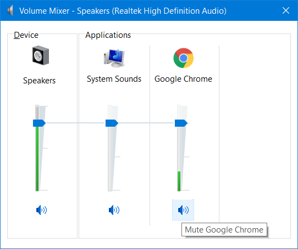Click the Speakers volume slider handle
Image resolution: width=298 pixels, height=249 pixels.
click(x=39, y=123)
